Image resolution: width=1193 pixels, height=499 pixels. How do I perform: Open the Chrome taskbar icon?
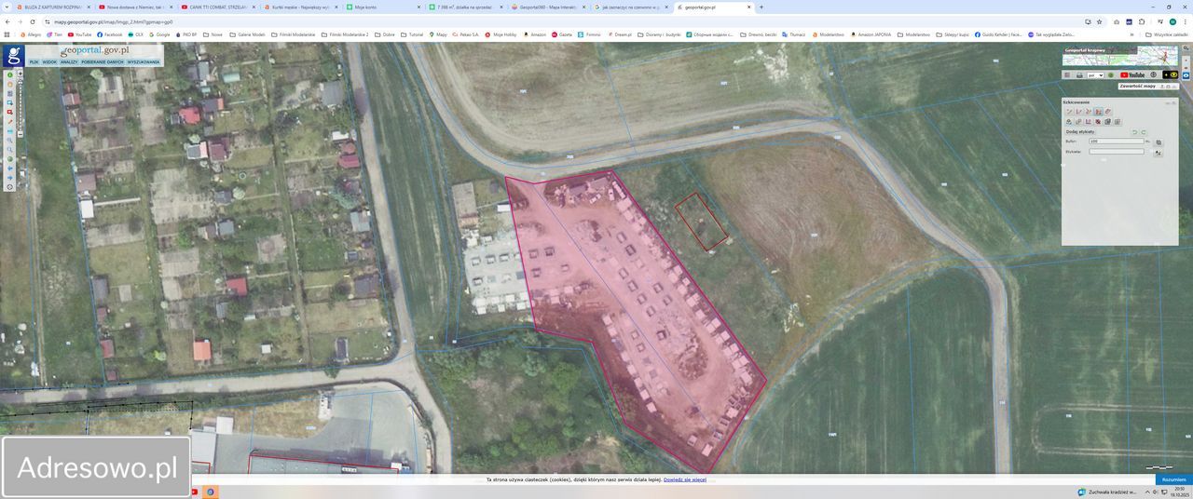pyautogui.click(x=211, y=492)
